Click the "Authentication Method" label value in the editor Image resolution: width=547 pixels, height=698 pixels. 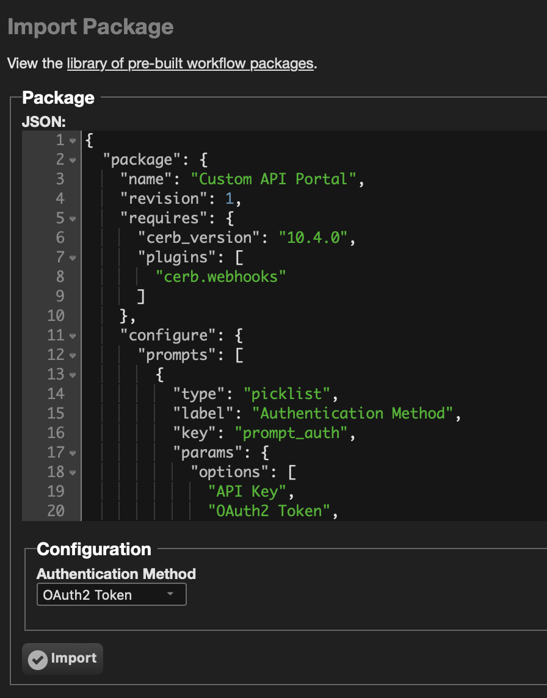(x=352, y=414)
